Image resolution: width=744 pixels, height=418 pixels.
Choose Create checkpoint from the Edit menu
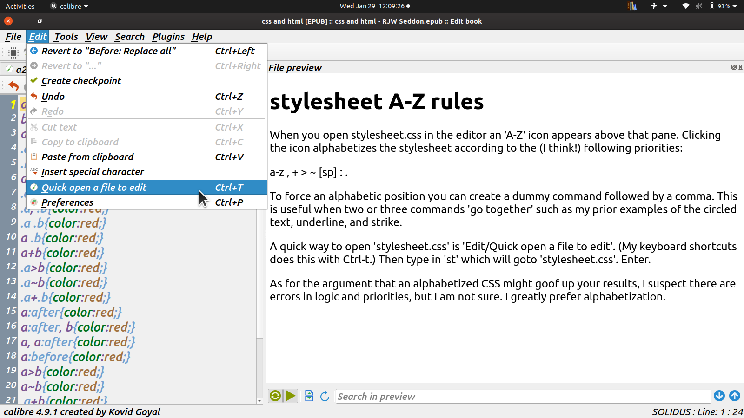coord(81,81)
